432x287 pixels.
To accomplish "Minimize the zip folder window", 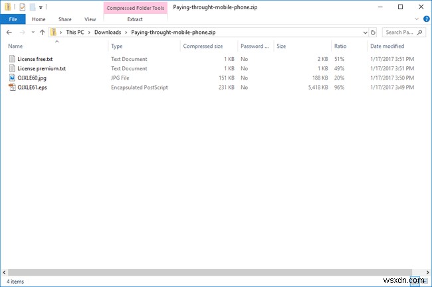I will pos(380,7).
